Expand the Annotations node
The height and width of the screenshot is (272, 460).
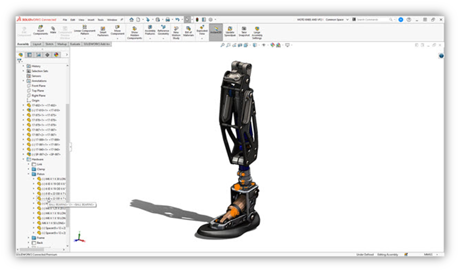coord(24,81)
